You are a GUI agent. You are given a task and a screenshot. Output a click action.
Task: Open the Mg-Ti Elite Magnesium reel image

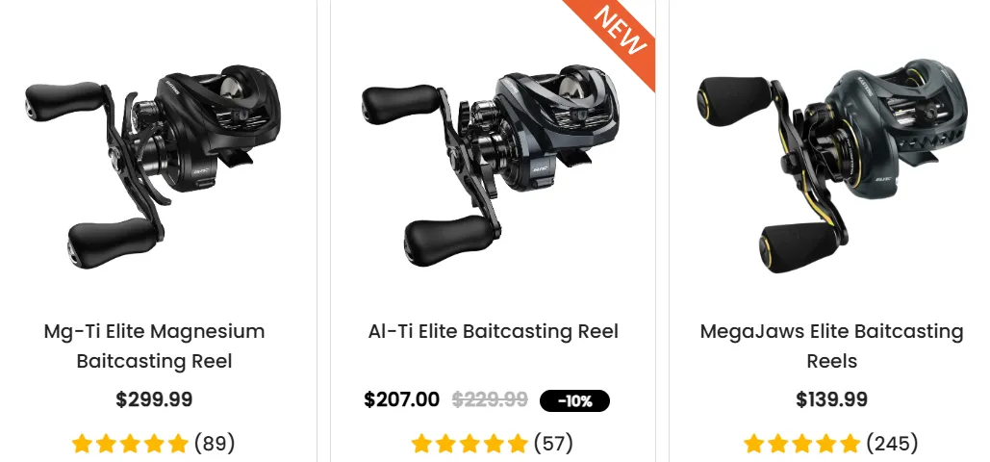154,166
